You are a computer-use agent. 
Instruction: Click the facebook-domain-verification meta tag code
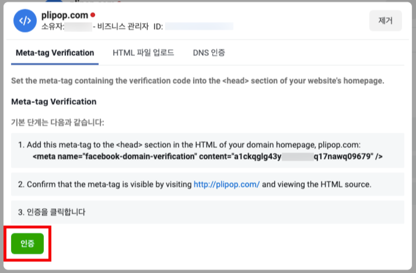click(x=207, y=157)
